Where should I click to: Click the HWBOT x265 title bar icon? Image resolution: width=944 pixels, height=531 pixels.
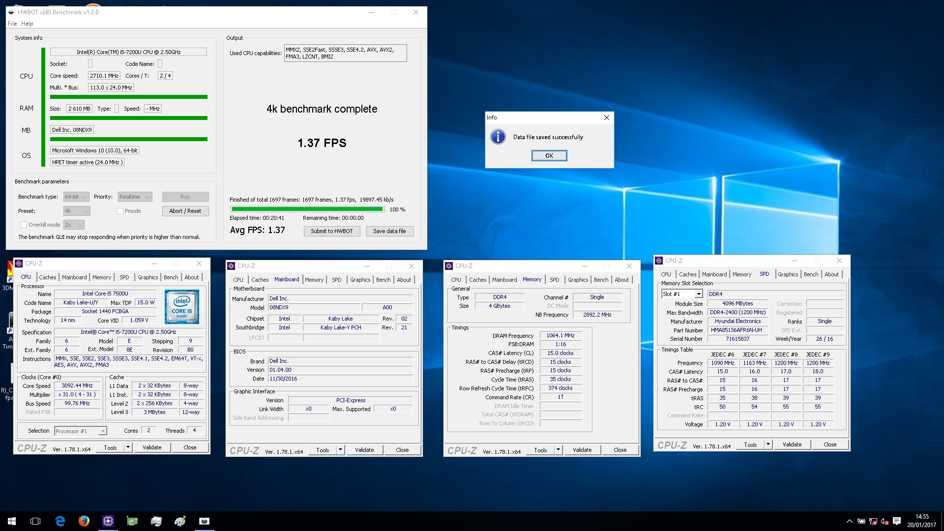click(11, 12)
